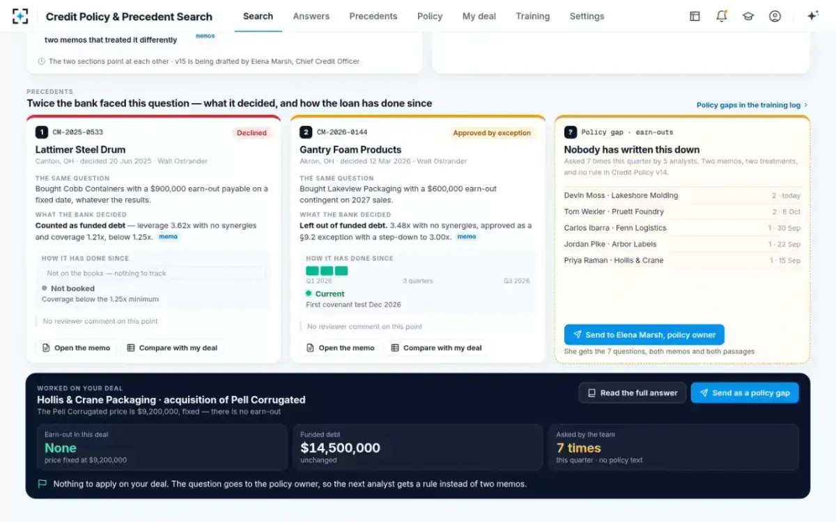Image resolution: width=836 pixels, height=522 pixels.
Task: Open the Search tab
Action: (x=258, y=16)
